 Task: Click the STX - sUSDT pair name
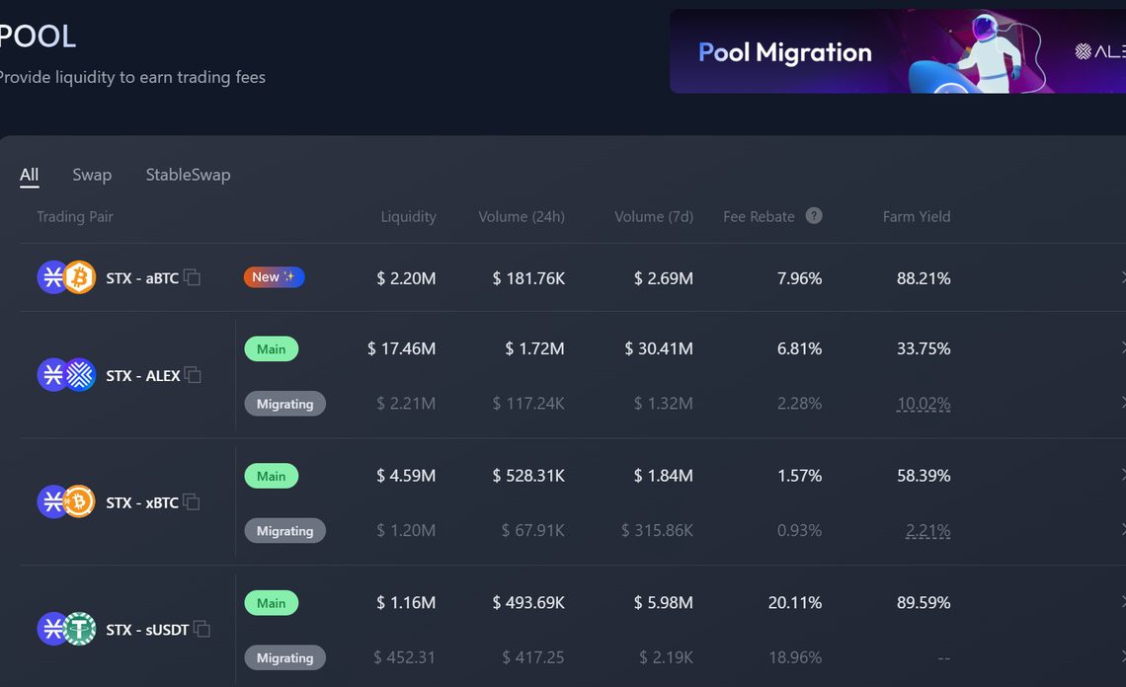click(147, 630)
